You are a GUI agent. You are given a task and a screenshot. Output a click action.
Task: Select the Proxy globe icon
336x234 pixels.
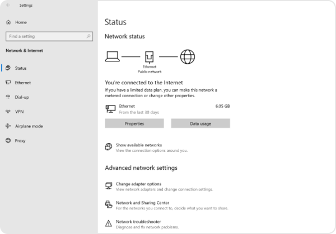click(x=8, y=141)
